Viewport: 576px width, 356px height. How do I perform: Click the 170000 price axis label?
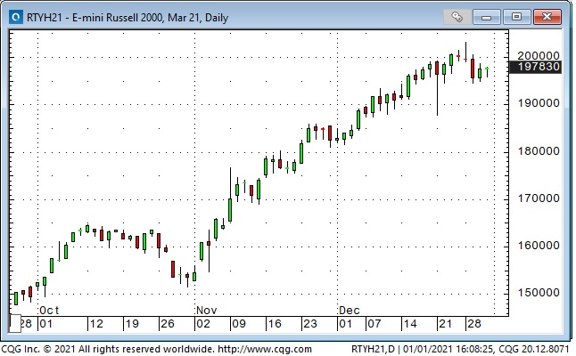[x=539, y=198]
